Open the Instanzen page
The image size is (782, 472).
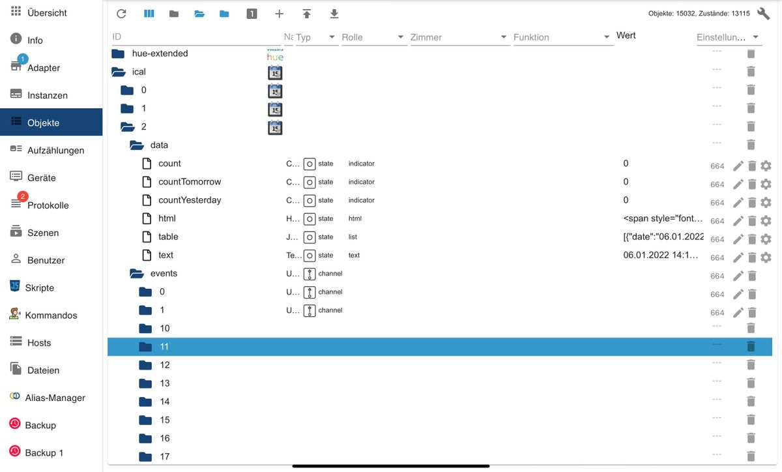pyautogui.click(x=51, y=95)
